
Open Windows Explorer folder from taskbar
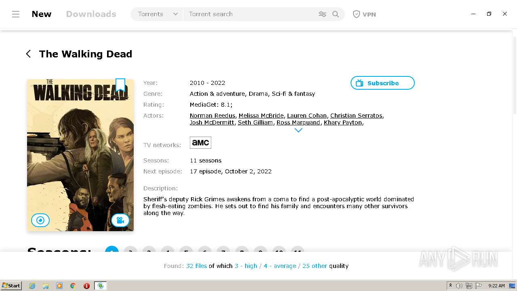click(46, 286)
